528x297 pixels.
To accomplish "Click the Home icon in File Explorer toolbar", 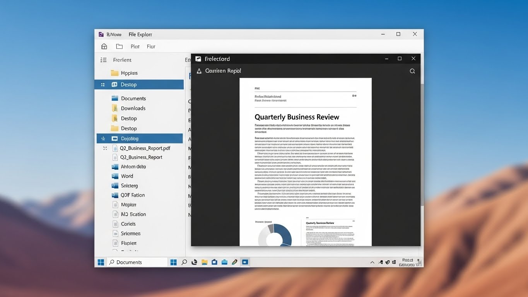I will (x=104, y=46).
